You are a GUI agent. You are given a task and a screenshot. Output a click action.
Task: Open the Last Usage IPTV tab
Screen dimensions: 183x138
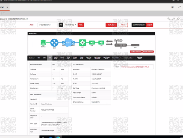pos(107,58)
